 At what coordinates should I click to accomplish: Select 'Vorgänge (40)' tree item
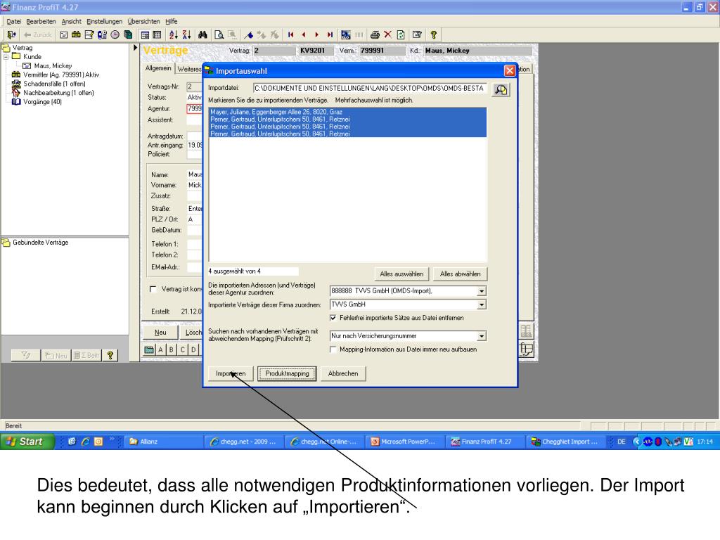tap(42, 102)
